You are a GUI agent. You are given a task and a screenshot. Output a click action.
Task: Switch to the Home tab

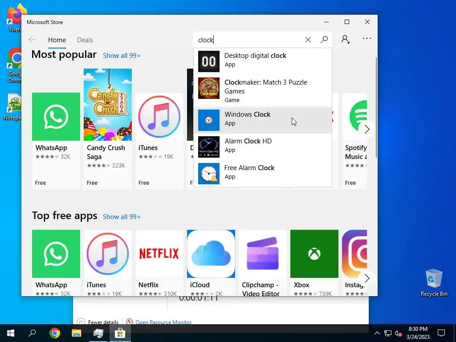pos(57,40)
